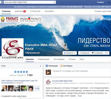111x99 pixels.
Task: Open the three-dots more options button
Action: (107, 53)
